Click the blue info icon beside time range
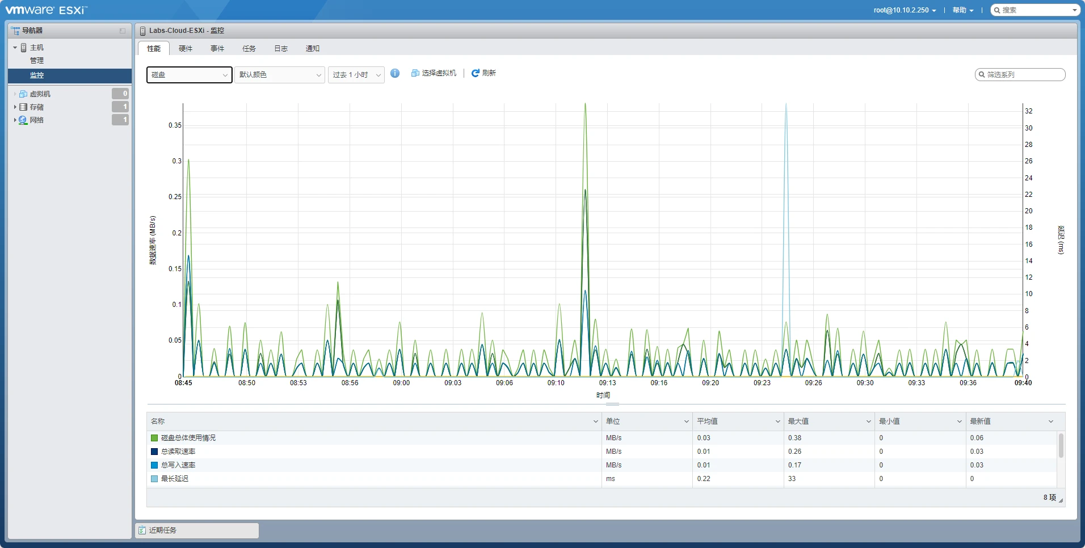This screenshot has height=548, width=1085. tap(395, 73)
